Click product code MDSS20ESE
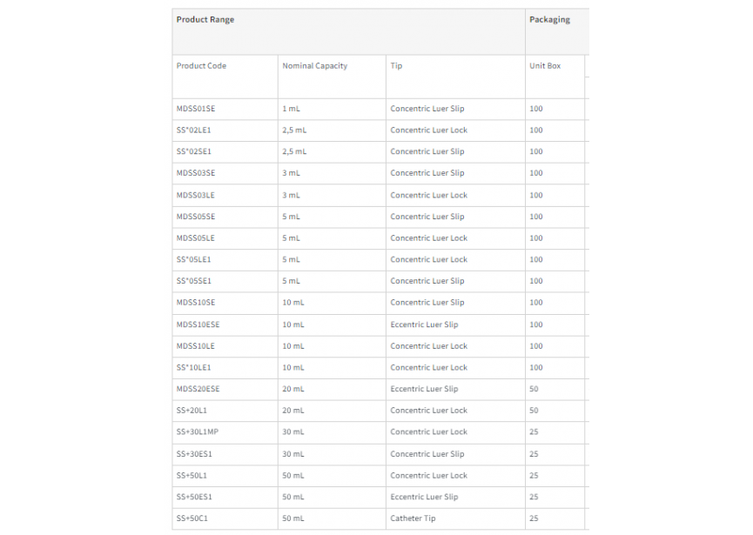 coord(198,389)
